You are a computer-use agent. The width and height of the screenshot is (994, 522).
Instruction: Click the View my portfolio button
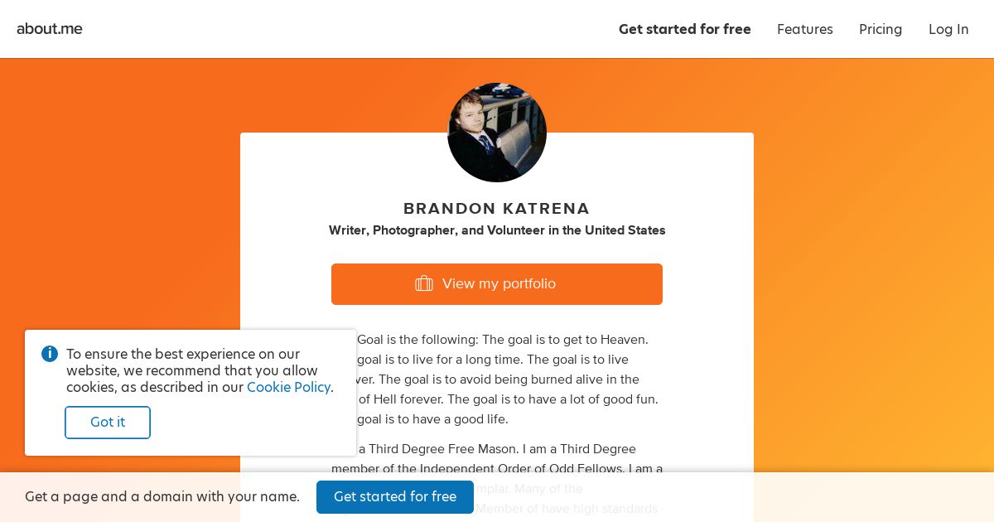click(497, 284)
